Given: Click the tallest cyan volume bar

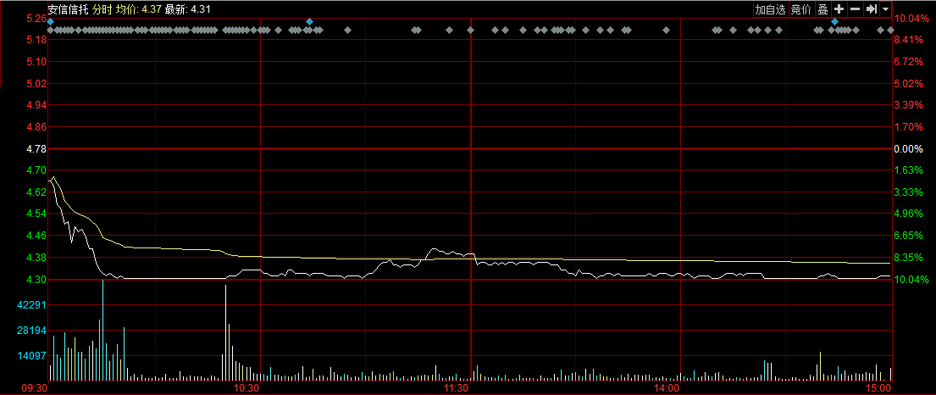Looking at the screenshot, I should (102, 330).
